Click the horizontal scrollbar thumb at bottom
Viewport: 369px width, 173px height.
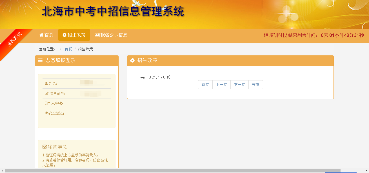(x=172, y=170)
